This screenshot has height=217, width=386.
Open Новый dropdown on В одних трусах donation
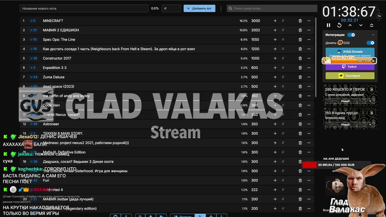coord(350,124)
